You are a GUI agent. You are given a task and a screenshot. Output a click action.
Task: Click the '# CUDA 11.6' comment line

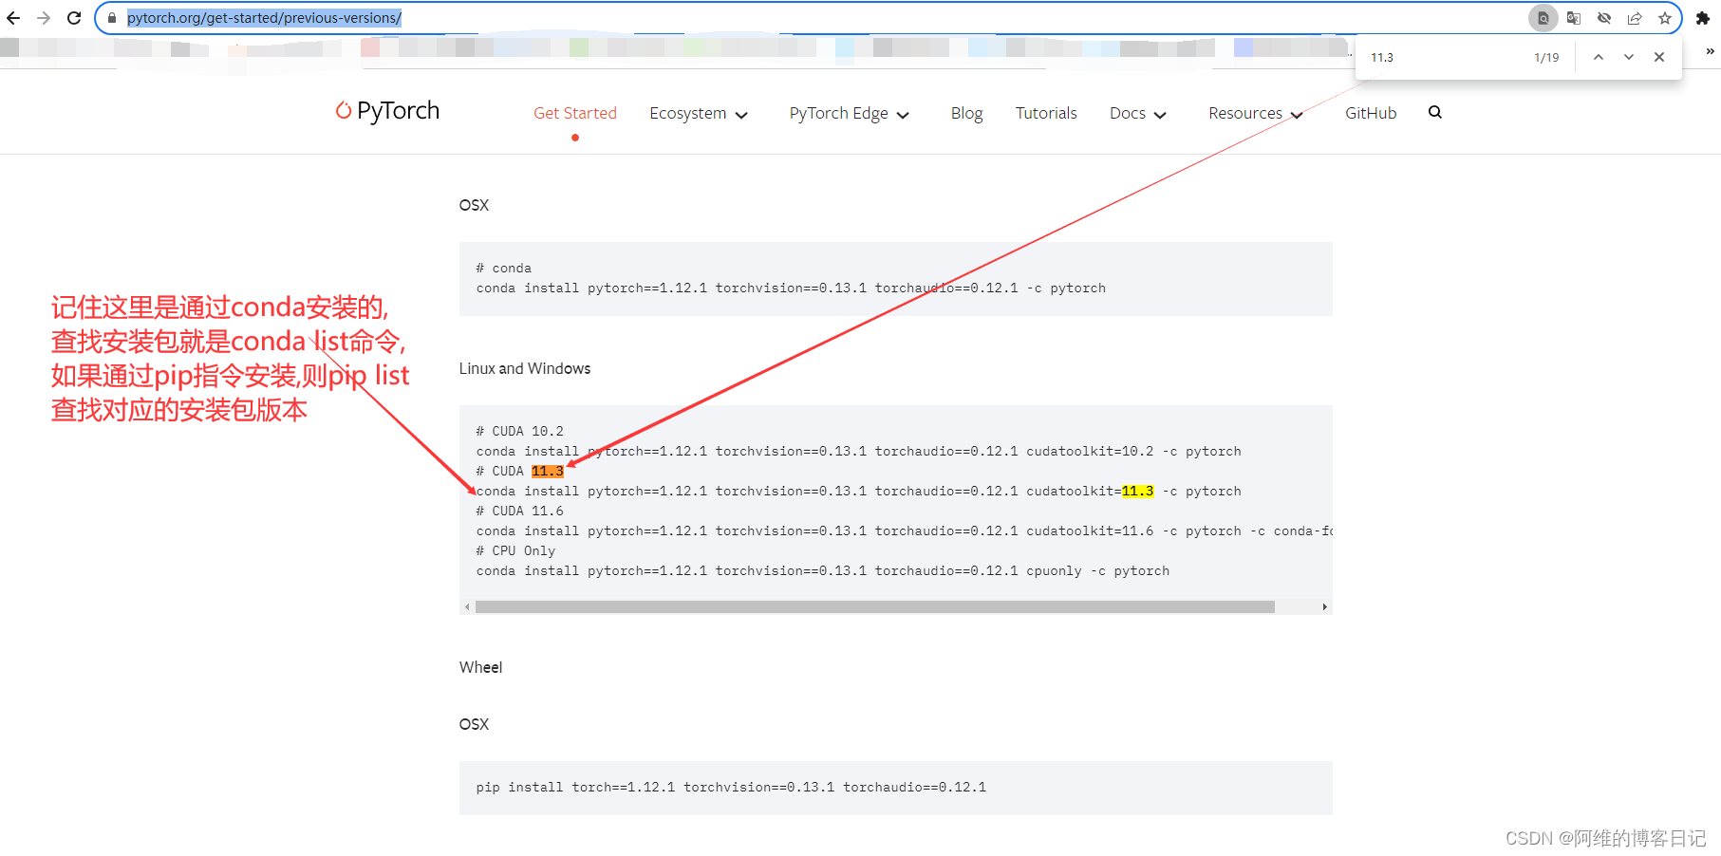[519, 511]
